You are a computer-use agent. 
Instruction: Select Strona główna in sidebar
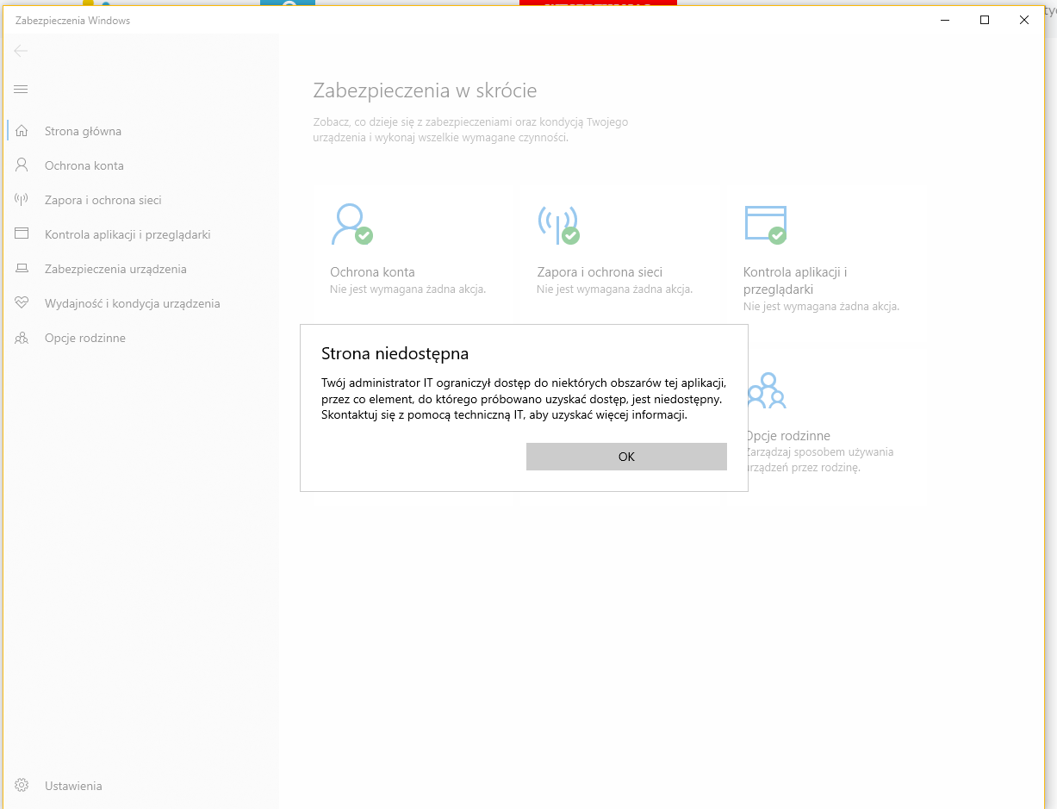coord(83,131)
